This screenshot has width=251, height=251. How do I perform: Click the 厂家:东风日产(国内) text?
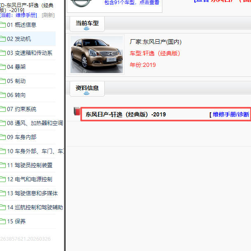click(155, 42)
